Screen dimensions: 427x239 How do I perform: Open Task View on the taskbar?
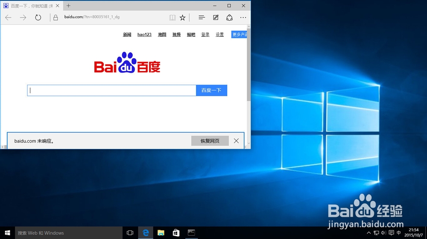pos(130,233)
